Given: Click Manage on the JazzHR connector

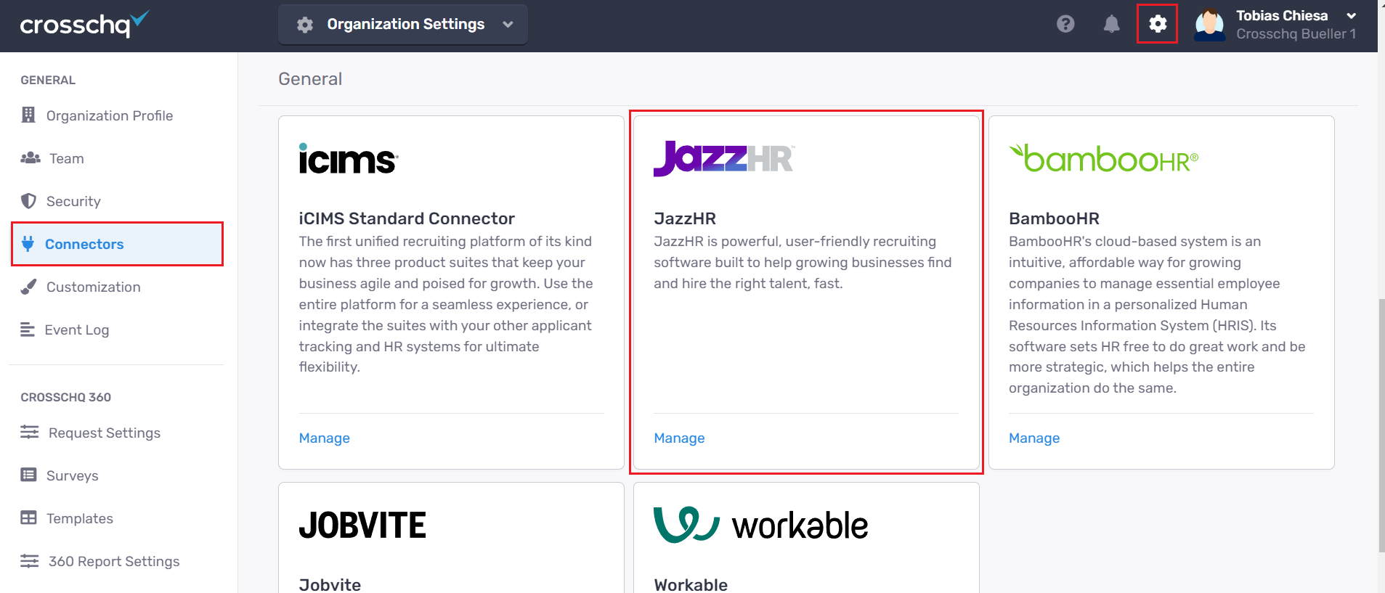Looking at the screenshot, I should pyautogui.click(x=679, y=438).
